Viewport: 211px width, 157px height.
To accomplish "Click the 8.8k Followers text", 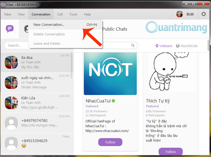I will pos(156,111).
